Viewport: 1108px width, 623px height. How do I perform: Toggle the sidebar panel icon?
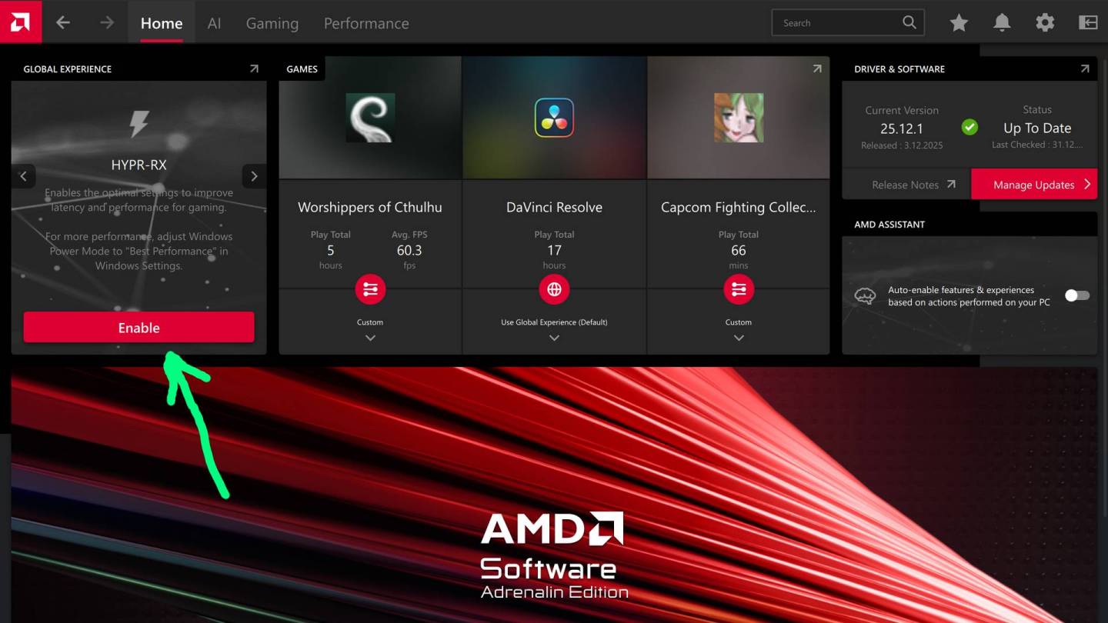[1088, 23]
